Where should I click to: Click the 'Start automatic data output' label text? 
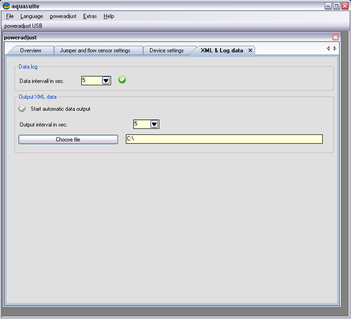[60, 109]
